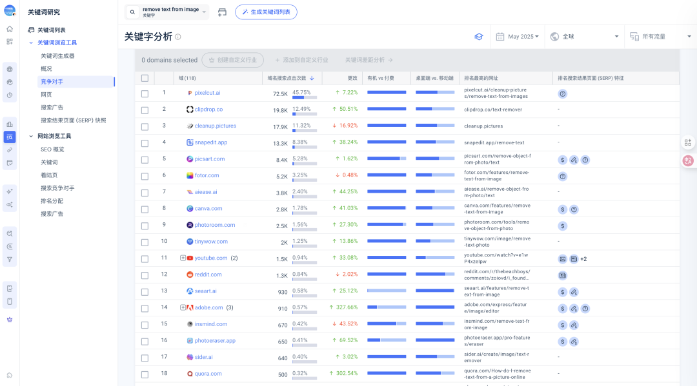Click 添加到自定义行业 button

click(x=301, y=60)
